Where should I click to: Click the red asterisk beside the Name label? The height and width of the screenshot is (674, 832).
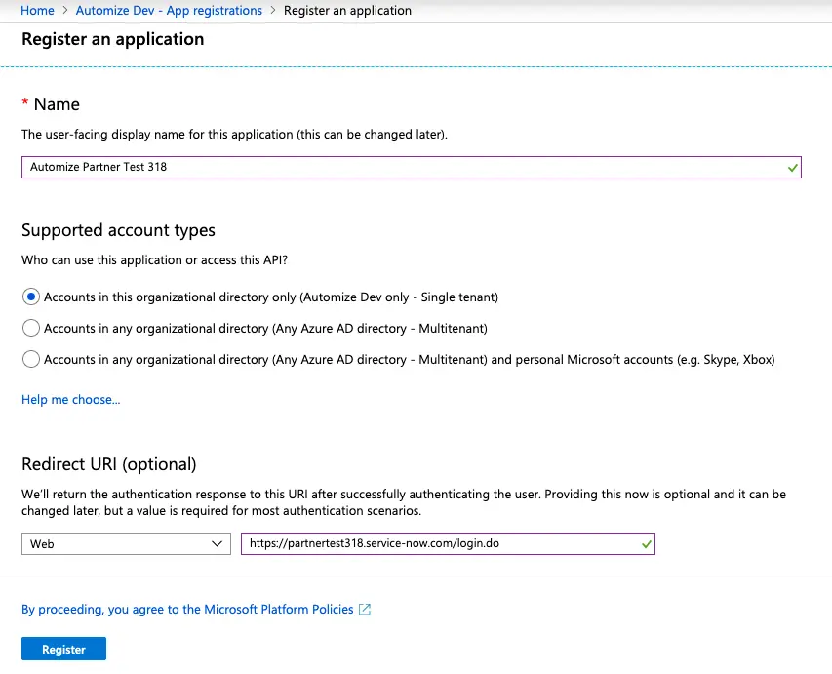[24, 101]
